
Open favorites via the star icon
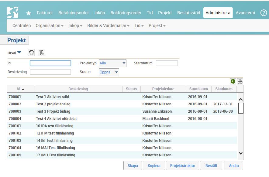pos(29,13)
